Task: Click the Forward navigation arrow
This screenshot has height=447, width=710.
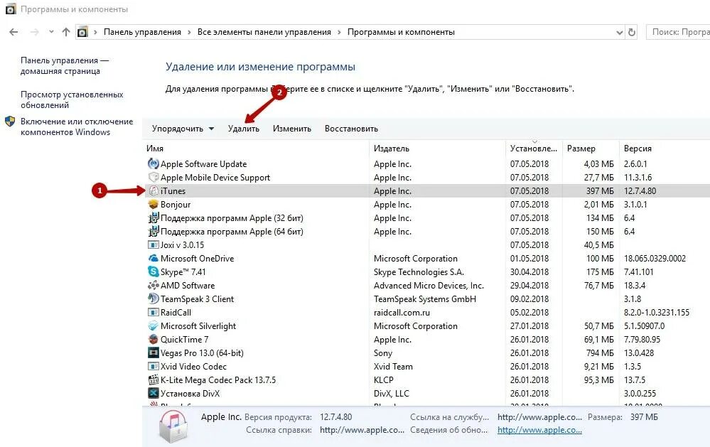Action: pos(34,32)
